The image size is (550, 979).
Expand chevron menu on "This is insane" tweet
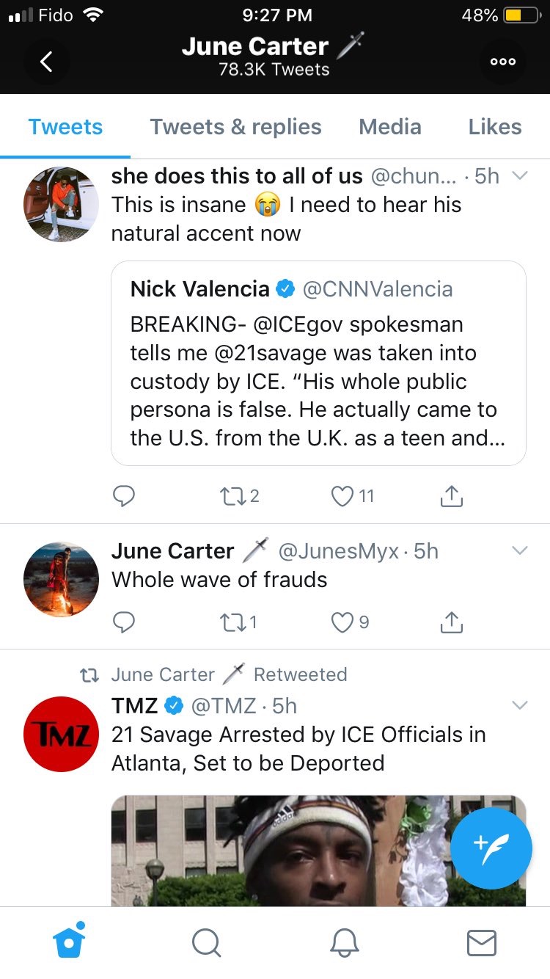pyautogui.click(x=519, y=176)
